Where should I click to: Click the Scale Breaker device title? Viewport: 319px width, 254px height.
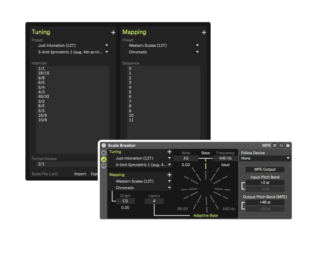pos(122,146)
